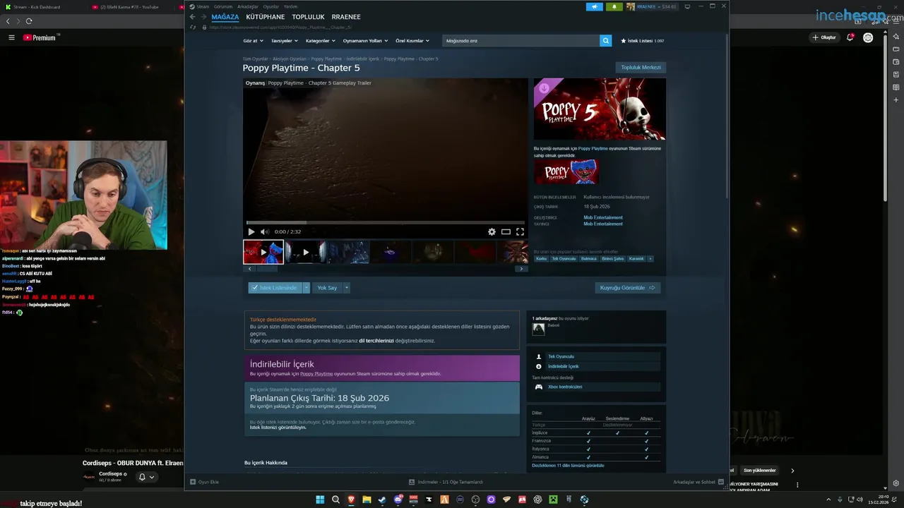The image size is (904, 508).
Task: Open the dropdown beside Yok Say
Action: tap(346, 288)
